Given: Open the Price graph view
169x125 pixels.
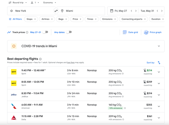Looking at the screenshot, I should 152,32.
